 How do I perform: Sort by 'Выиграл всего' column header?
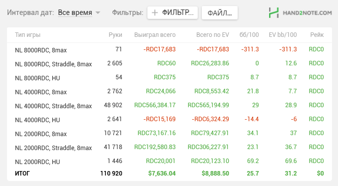tap(155, 35)
